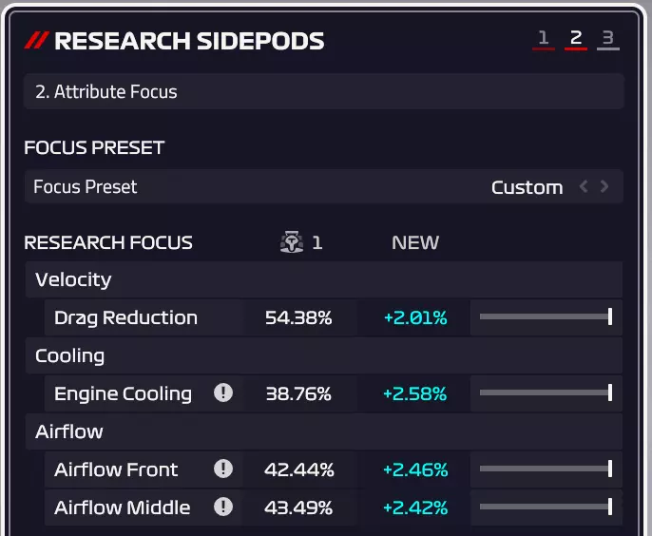The width and height of the screenshot is (652, 536).
Task: Set the Airflow Front focus slider
Action: (x=546, y=469)
